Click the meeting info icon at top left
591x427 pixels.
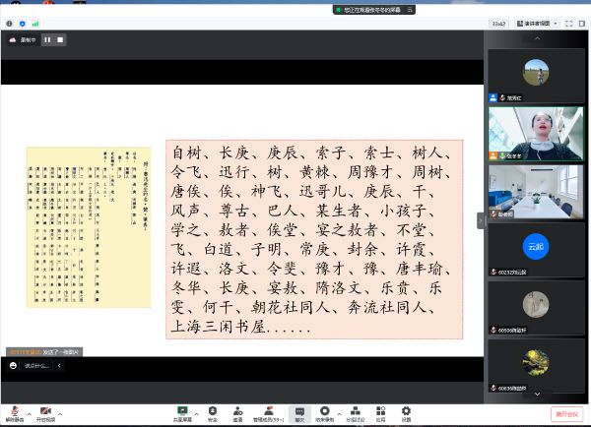point(9,23)
